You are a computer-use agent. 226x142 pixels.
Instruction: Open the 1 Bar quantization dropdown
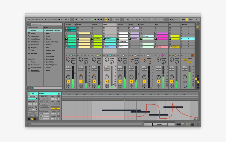[x=66, y=20]
